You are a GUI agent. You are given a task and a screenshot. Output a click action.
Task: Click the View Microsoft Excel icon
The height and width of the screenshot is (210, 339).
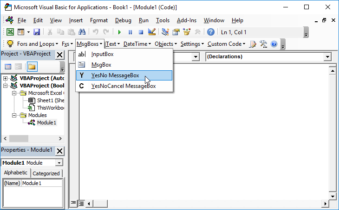coord(10,32)
